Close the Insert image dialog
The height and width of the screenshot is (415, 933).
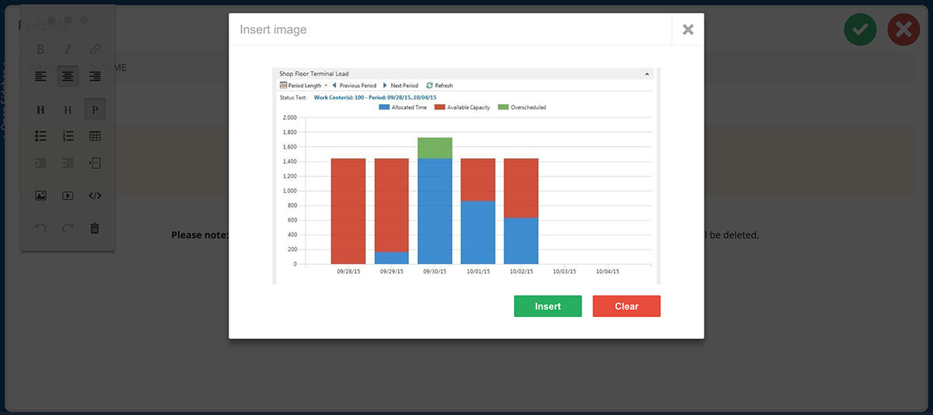687,30
